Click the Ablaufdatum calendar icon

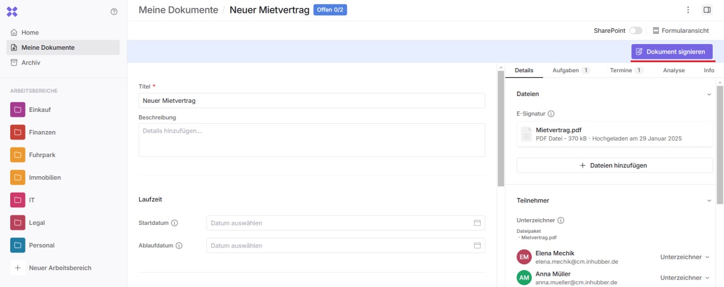coord(477,246)
